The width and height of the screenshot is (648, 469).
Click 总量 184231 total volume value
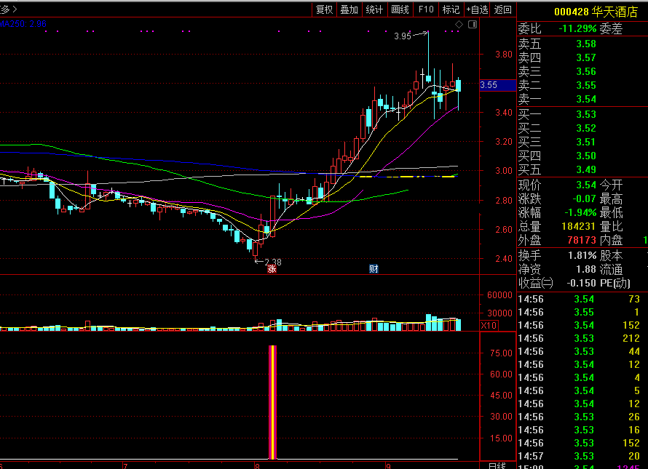579,226
